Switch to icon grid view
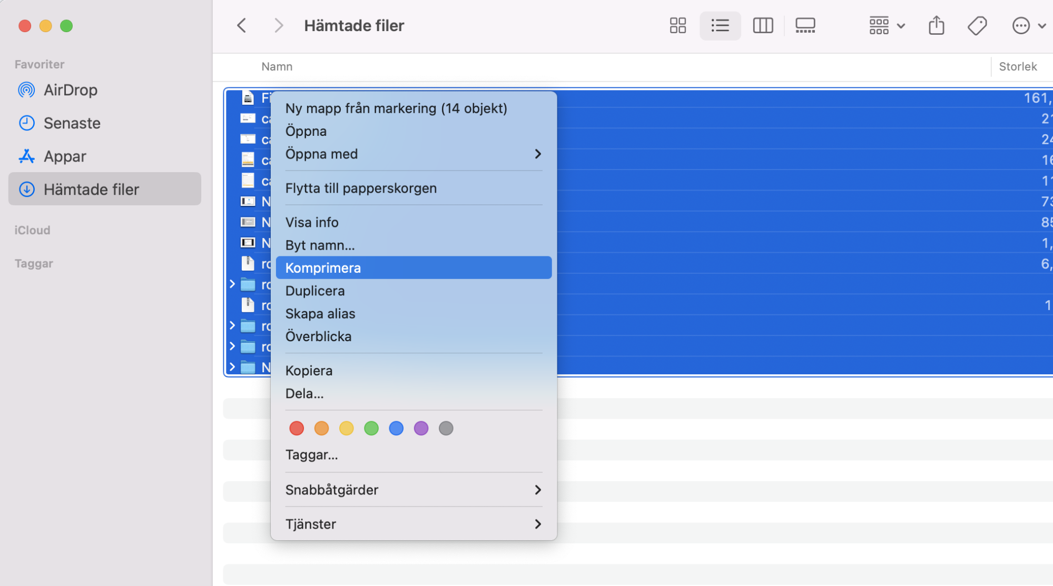The width and height of the screenshot is (1053, 586). [677, 25]
